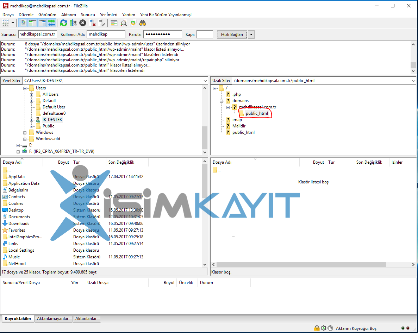This screenshot has height=333, width=418.
Task: Switch to Aktarılamayanlar tab
Action: point(53,319)
